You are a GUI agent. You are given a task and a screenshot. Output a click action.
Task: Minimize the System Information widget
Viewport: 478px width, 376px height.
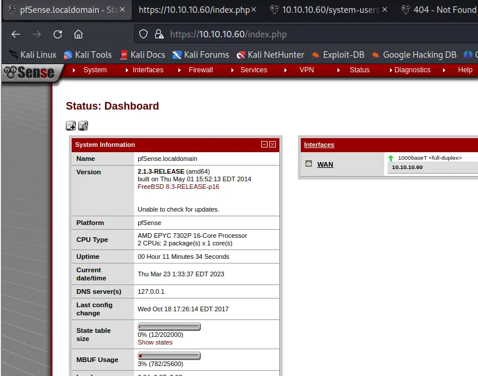[264, 144]
